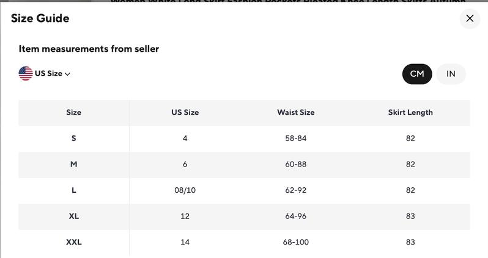
Task: Click the Waist Size column header
Action: (x=295, y=112)
